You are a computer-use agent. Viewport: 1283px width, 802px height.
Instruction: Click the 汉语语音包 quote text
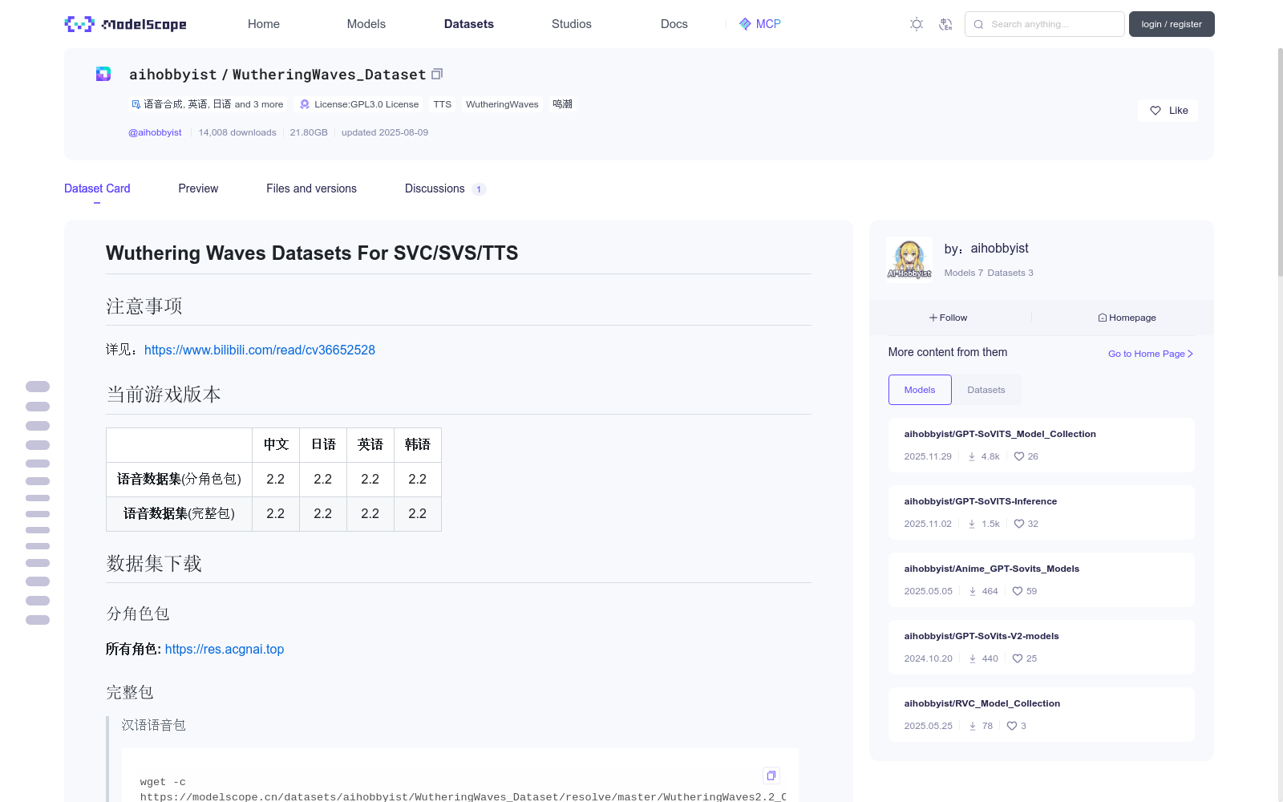[x=153, y=725]
